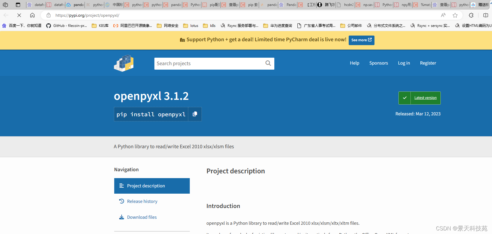Open the 百度一下 bookmark
The image size is (492, 234).
22,26
